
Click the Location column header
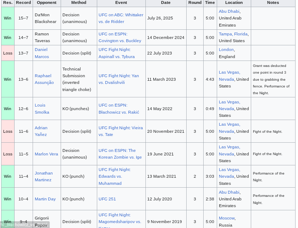click(x=234, y=3)
